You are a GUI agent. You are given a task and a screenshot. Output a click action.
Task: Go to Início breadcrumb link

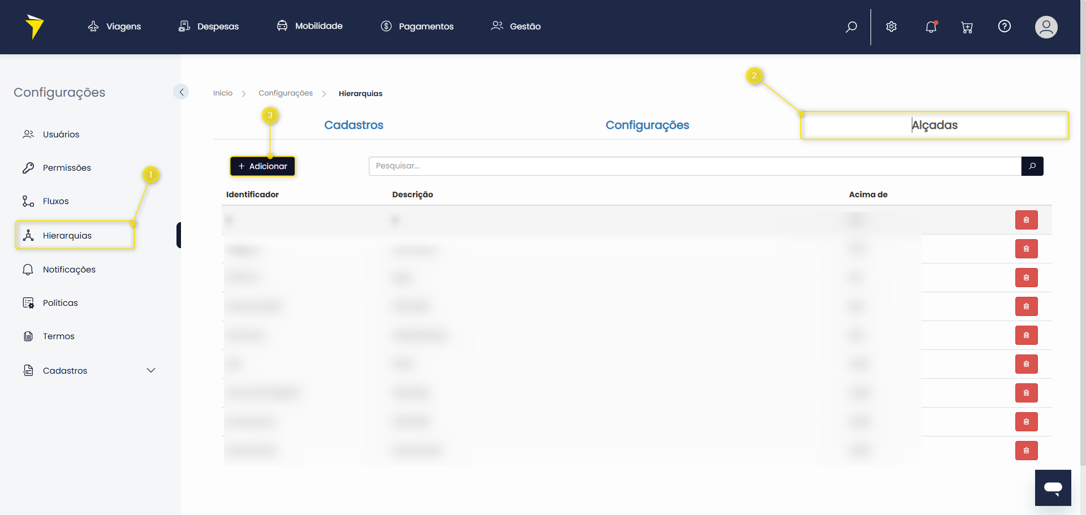(x=223, y=93)
